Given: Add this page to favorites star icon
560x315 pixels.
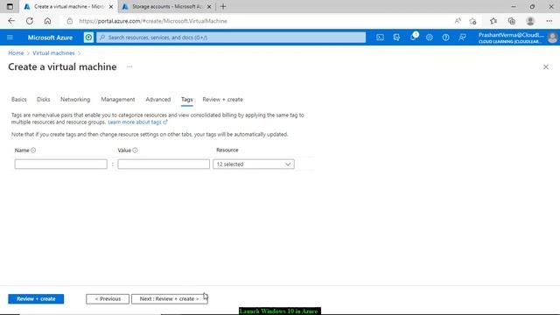Looking at the screenshot, I should point(472,21).
